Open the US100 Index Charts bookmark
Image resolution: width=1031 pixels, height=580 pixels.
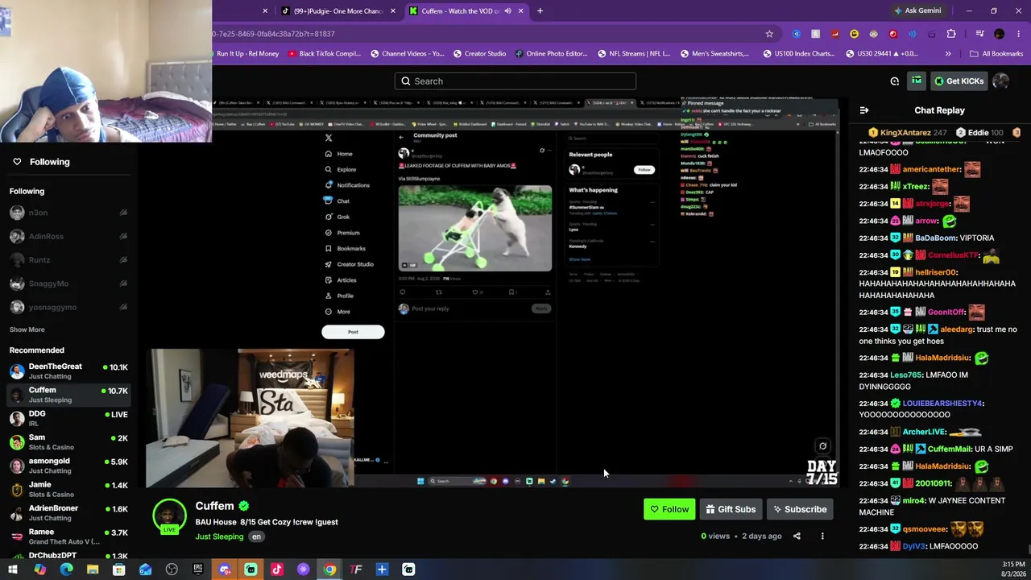pos(798,54)
